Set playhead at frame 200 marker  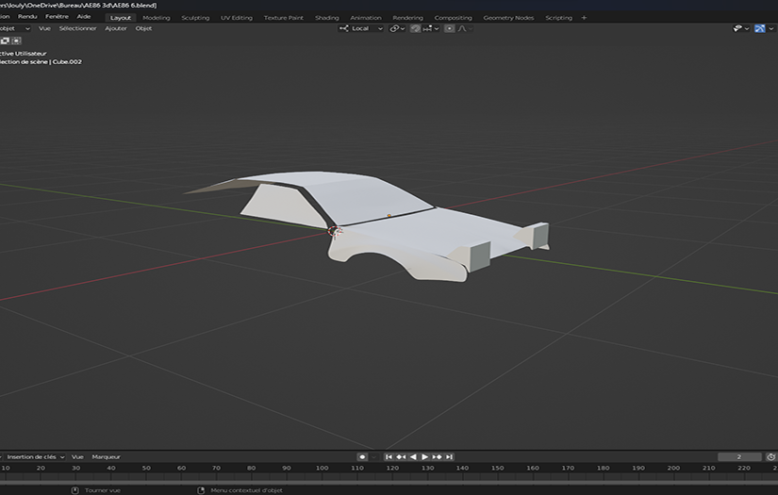(x=673, y=468)
